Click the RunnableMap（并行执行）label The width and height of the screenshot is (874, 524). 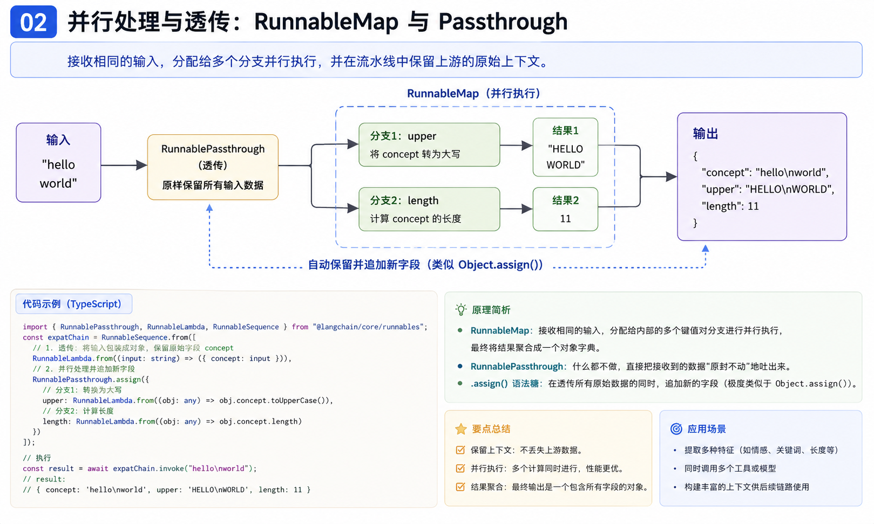pyautogui.click(x=474, y=93)
